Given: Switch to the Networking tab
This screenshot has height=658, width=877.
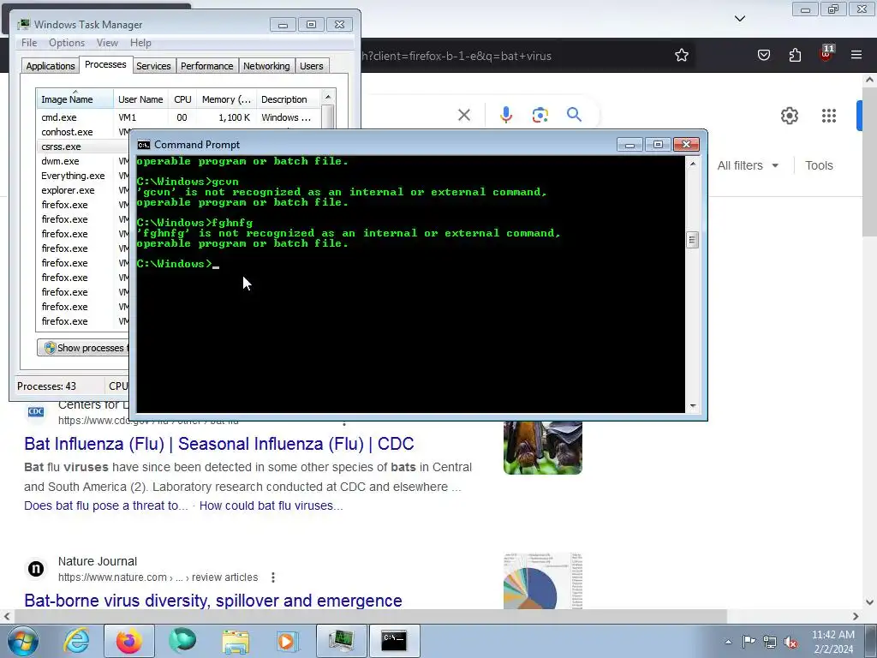Looking at the screenshot, I should click(x=266, y=66).
